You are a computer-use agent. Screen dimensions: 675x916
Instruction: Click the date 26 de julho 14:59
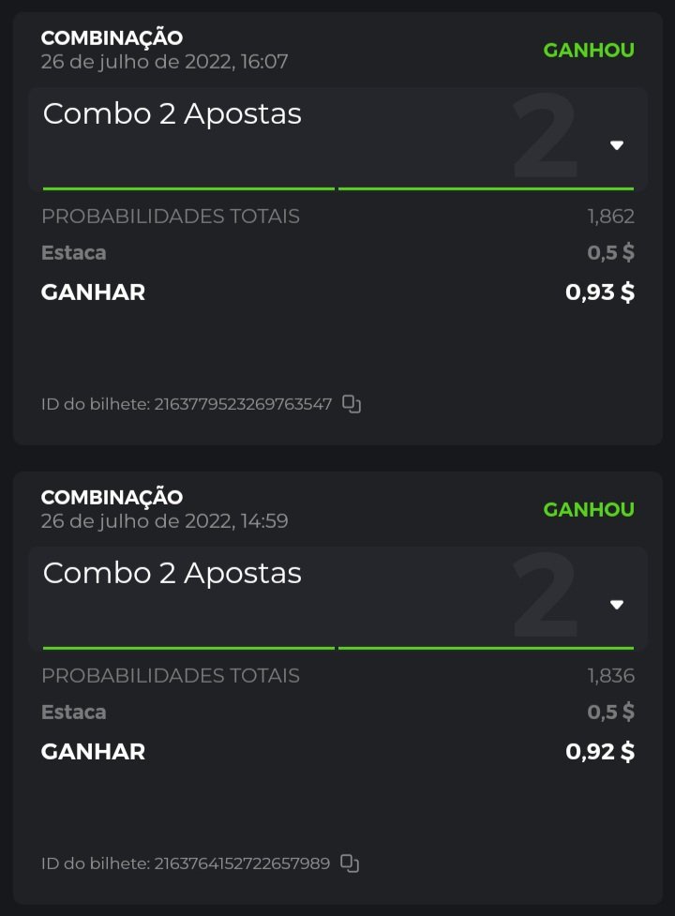pos(164,521)
